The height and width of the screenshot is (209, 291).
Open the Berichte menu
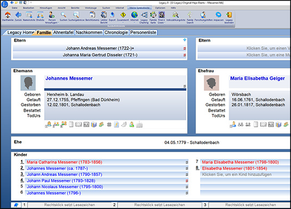pyautogui.click(x=75, y=8)
